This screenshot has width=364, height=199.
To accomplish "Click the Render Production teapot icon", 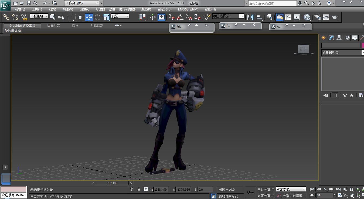I will (x=335, y=17).
